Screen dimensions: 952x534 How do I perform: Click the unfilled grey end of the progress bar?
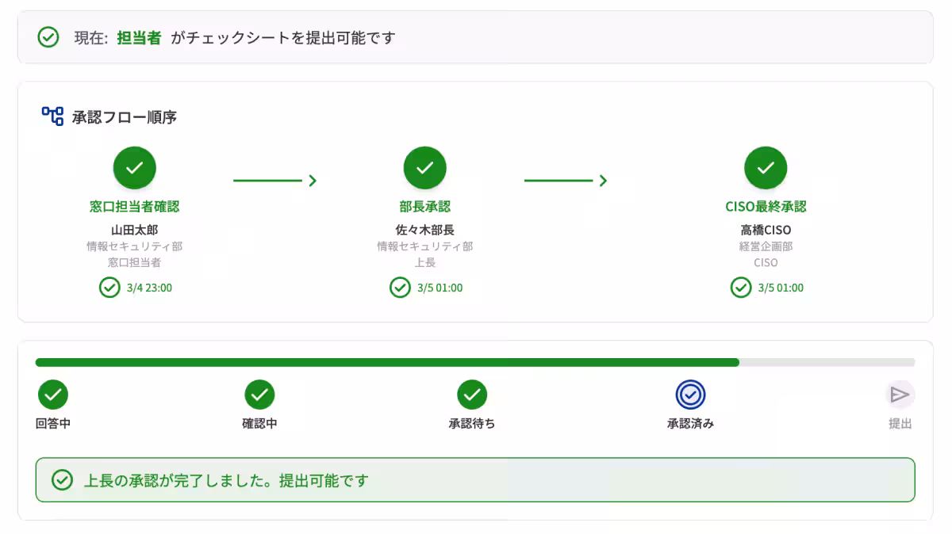[827, 362]
